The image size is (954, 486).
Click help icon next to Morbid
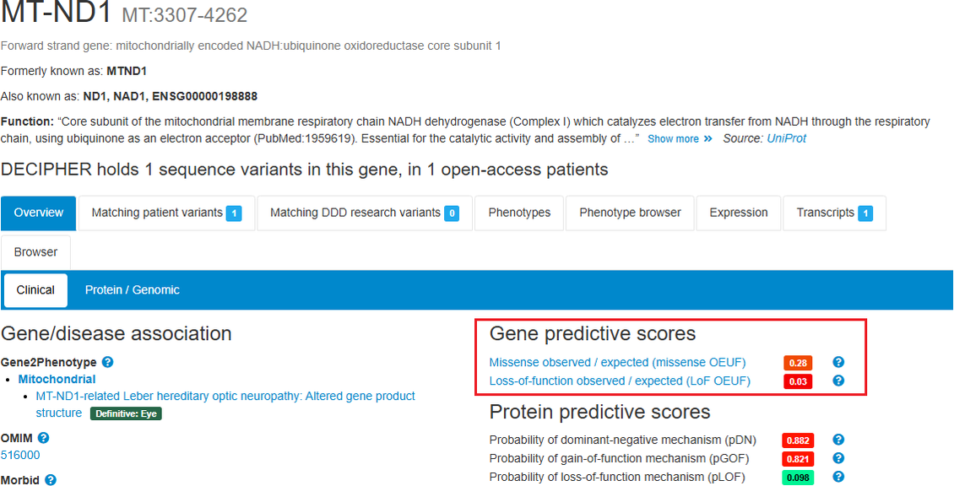coord(51,480)
